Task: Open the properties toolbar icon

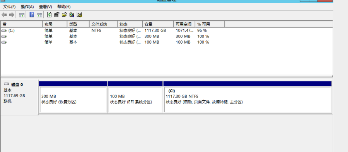Action: pos(56,15)
